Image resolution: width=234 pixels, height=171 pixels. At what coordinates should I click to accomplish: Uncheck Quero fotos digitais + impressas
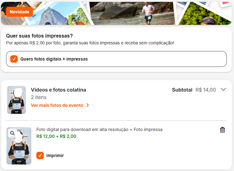(14, 59)
